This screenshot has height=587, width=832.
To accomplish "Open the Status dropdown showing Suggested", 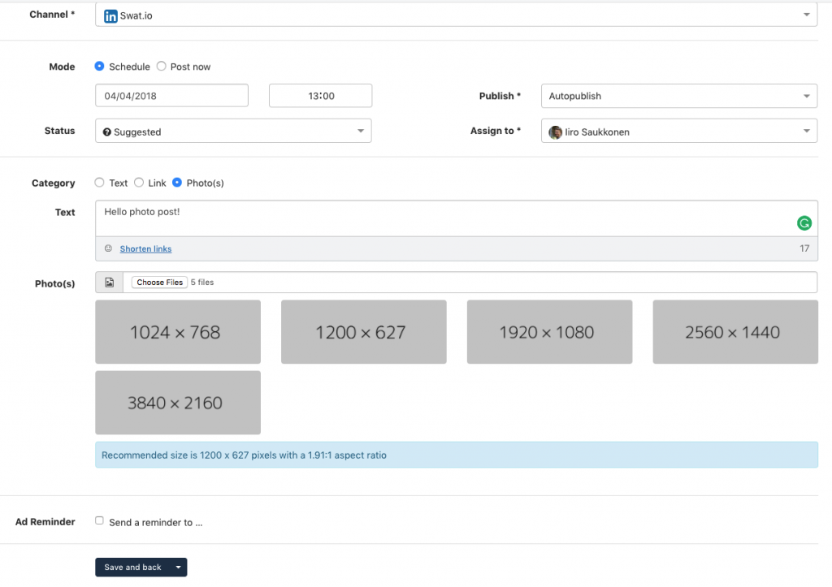I will point(233,131).
